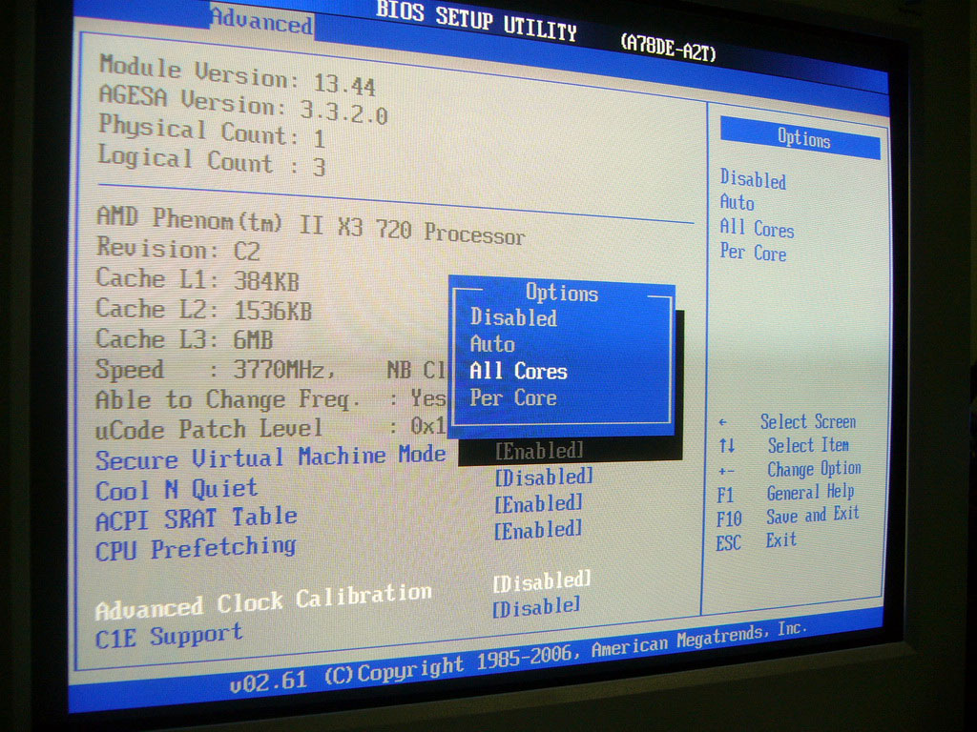Select the CPU Prefetching setting

[196, 548]
